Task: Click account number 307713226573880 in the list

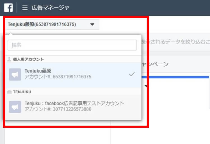Action: pos(72,109)
